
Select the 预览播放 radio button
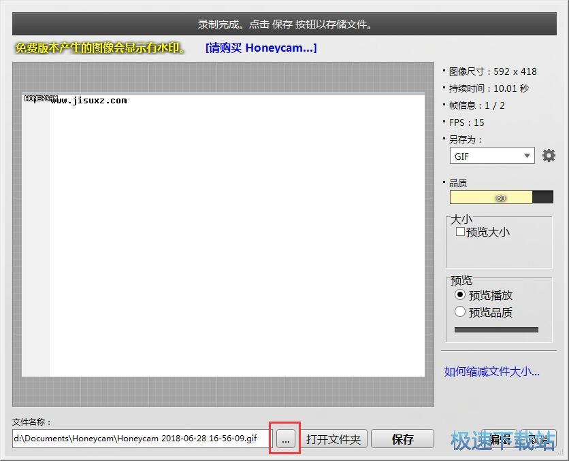pyautogui.click(x=460, y=294)
